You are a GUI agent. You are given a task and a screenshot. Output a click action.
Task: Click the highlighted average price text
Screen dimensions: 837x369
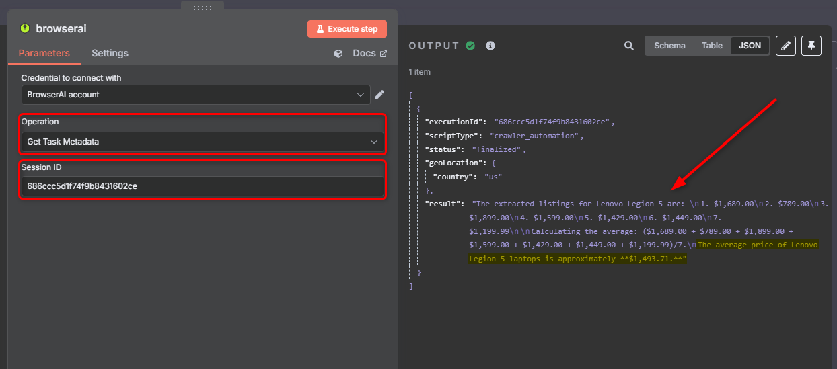pos(643,252)
